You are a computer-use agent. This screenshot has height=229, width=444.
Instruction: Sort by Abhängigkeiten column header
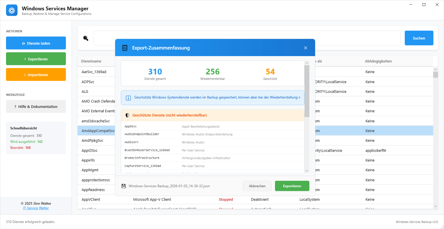(x=378, y=61)
